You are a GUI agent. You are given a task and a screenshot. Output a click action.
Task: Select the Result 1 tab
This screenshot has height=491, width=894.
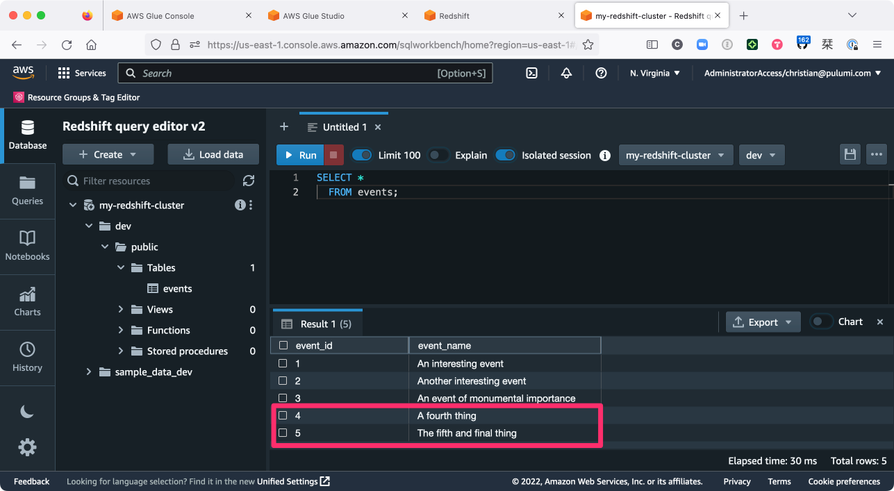click(317, 324)
